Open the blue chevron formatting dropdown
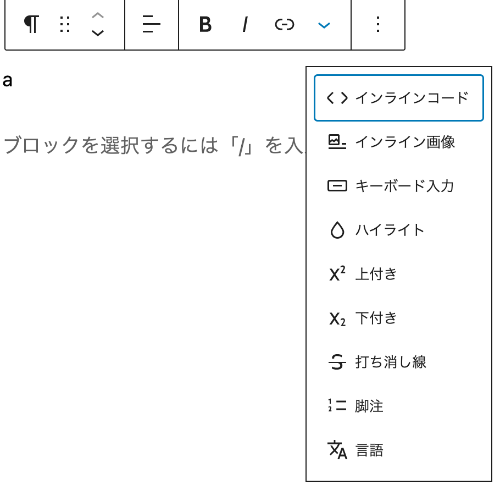Image resolution: width=500 pixels, height=484 pixels. (324, 25)
